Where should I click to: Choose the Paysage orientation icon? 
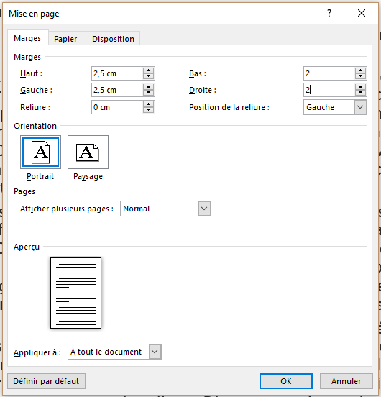(x=88, y=152)
